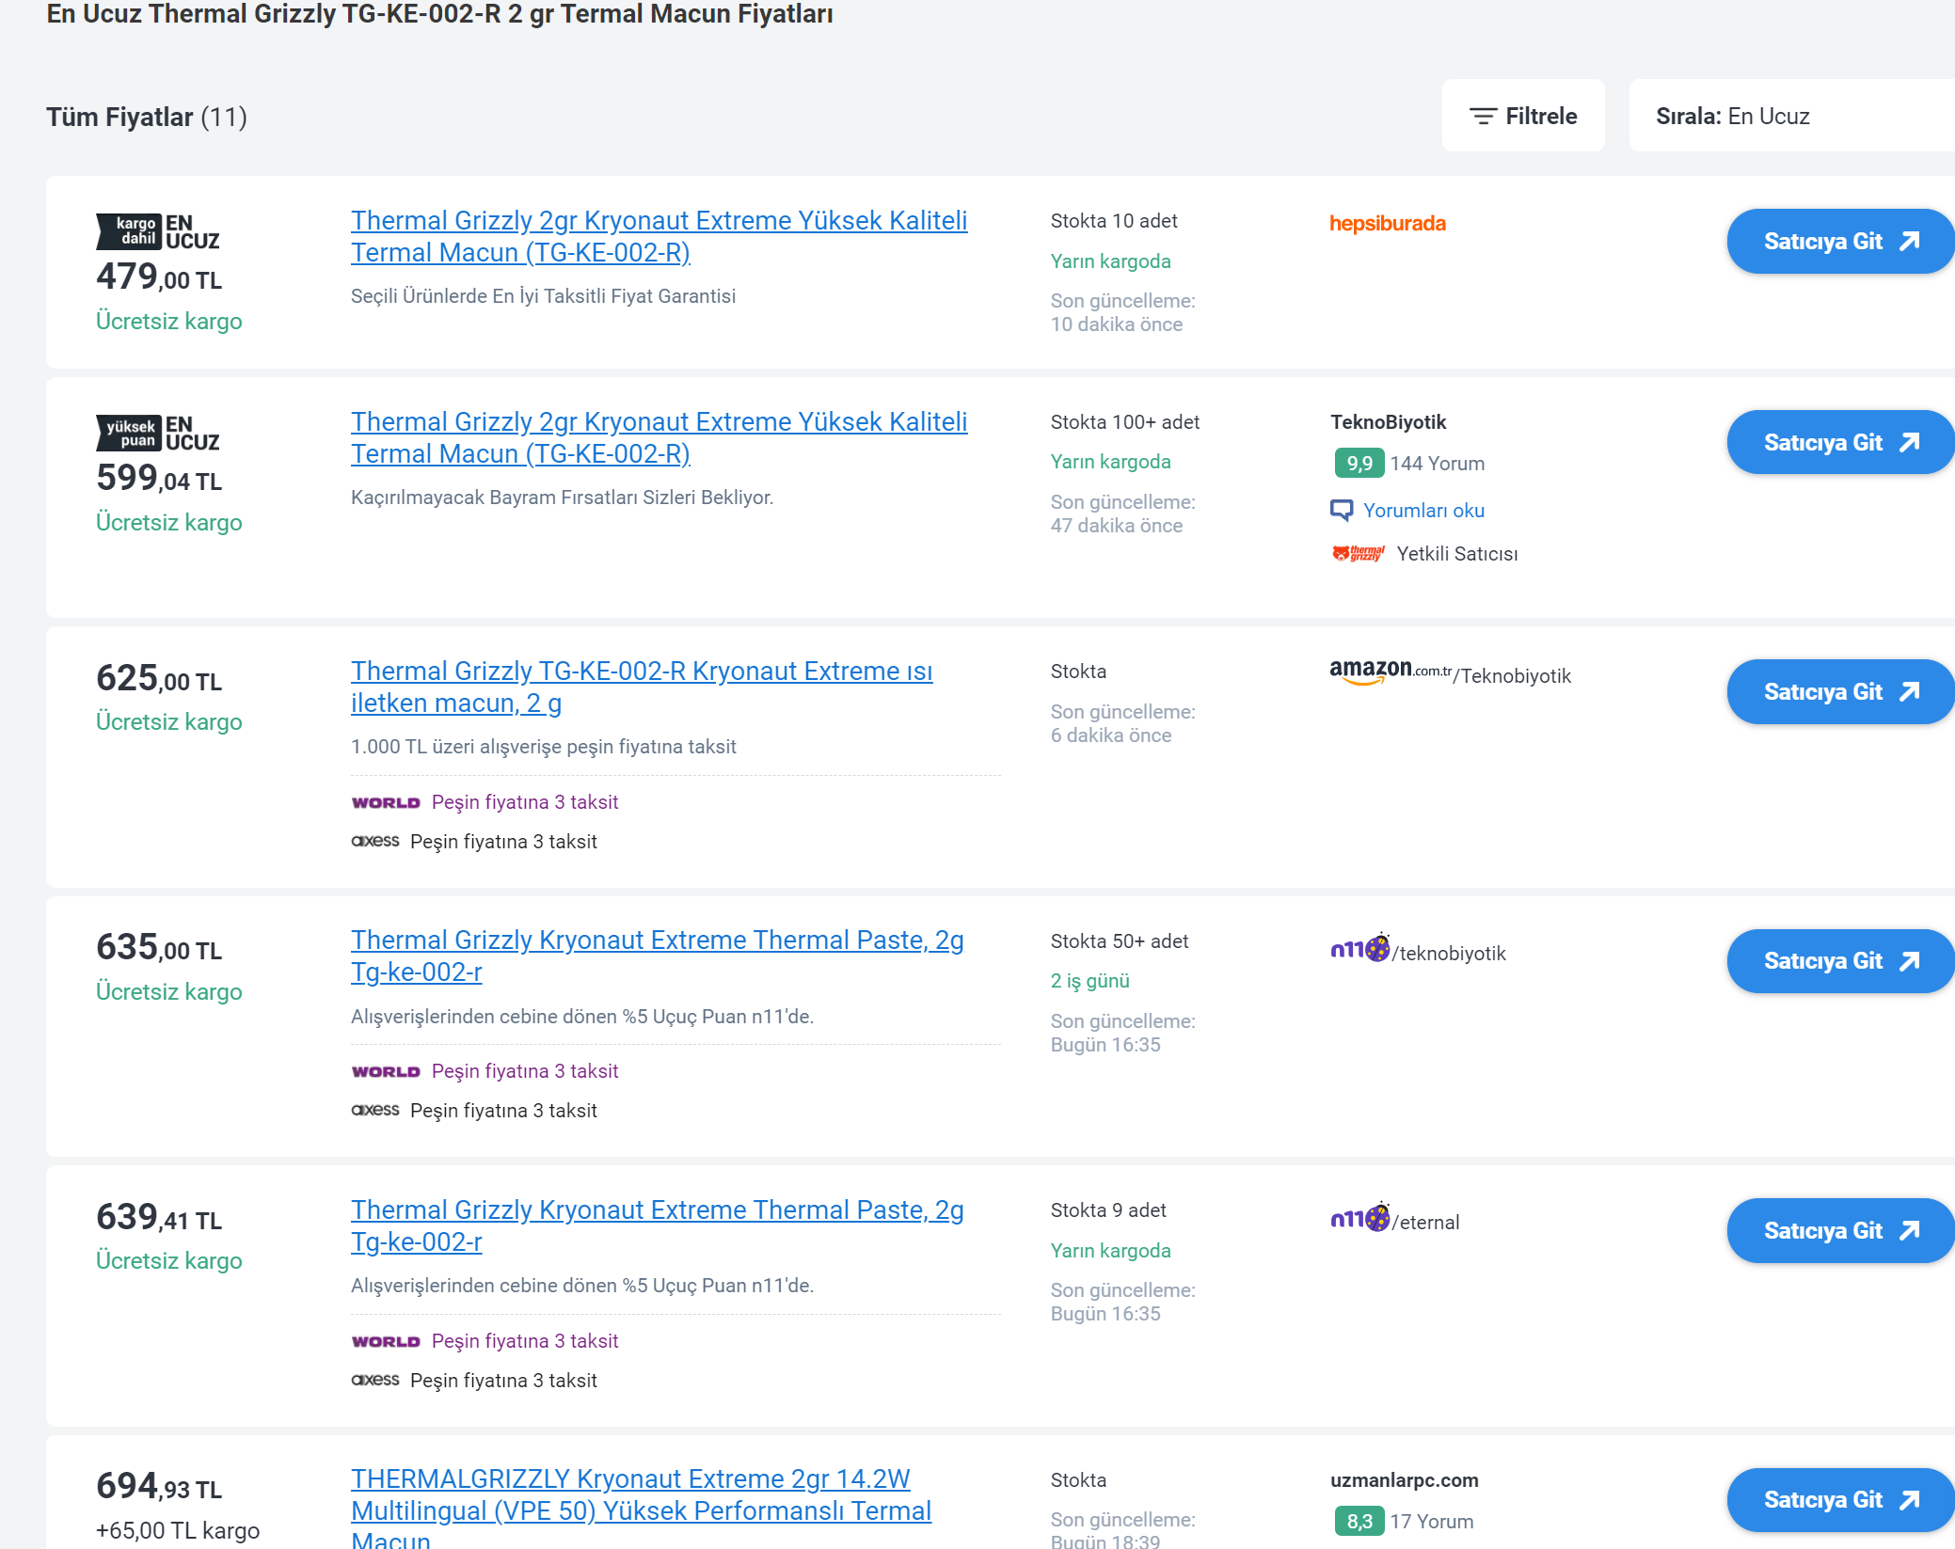Click the 694,93 TL price
The image size is (1955, 1549).
(159, 1486)
